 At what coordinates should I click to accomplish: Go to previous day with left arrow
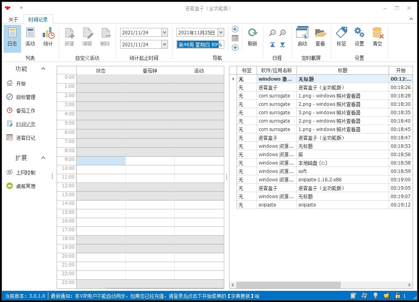235,29
